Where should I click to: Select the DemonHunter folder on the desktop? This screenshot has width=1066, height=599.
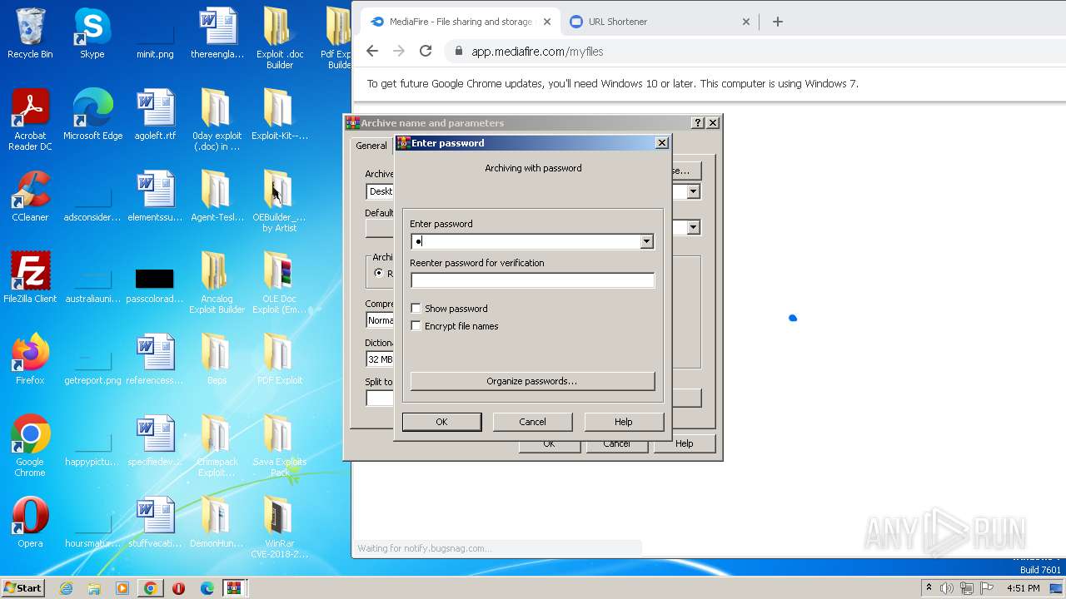pos(217,522)
